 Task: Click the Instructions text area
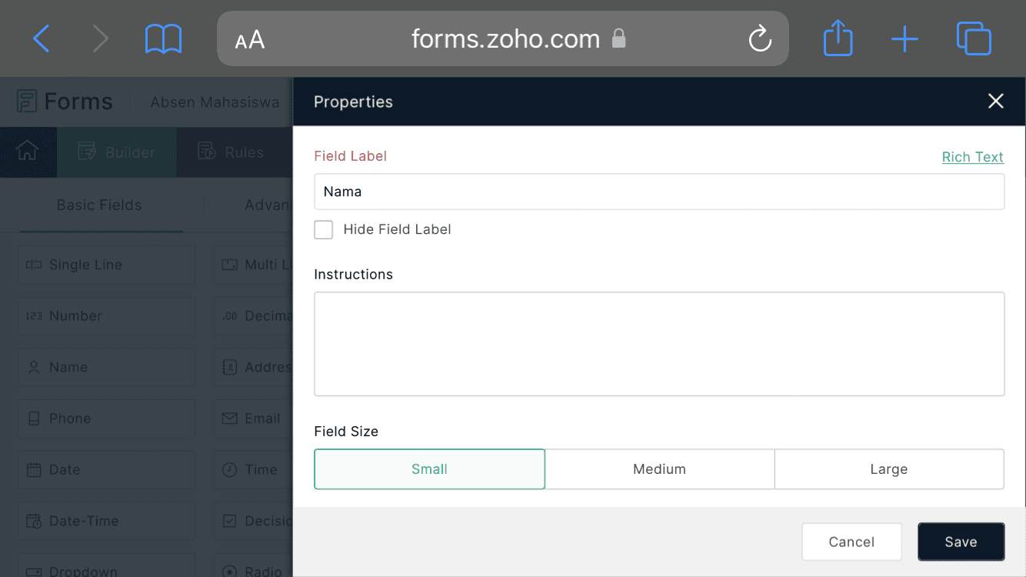659,344
